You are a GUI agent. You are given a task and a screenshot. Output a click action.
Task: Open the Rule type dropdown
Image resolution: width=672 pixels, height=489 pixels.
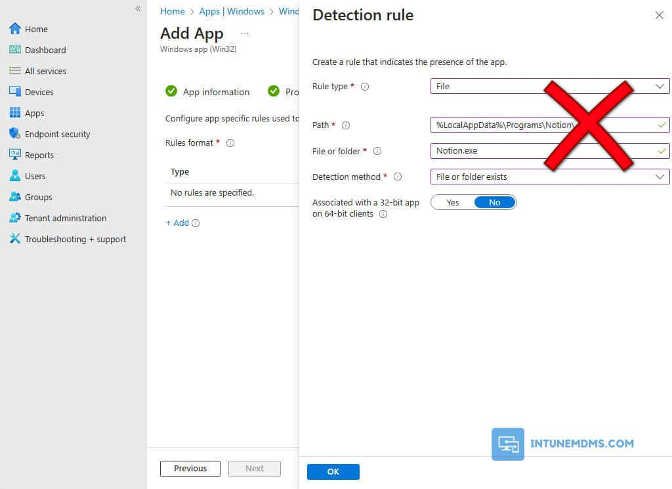(550, 86)
